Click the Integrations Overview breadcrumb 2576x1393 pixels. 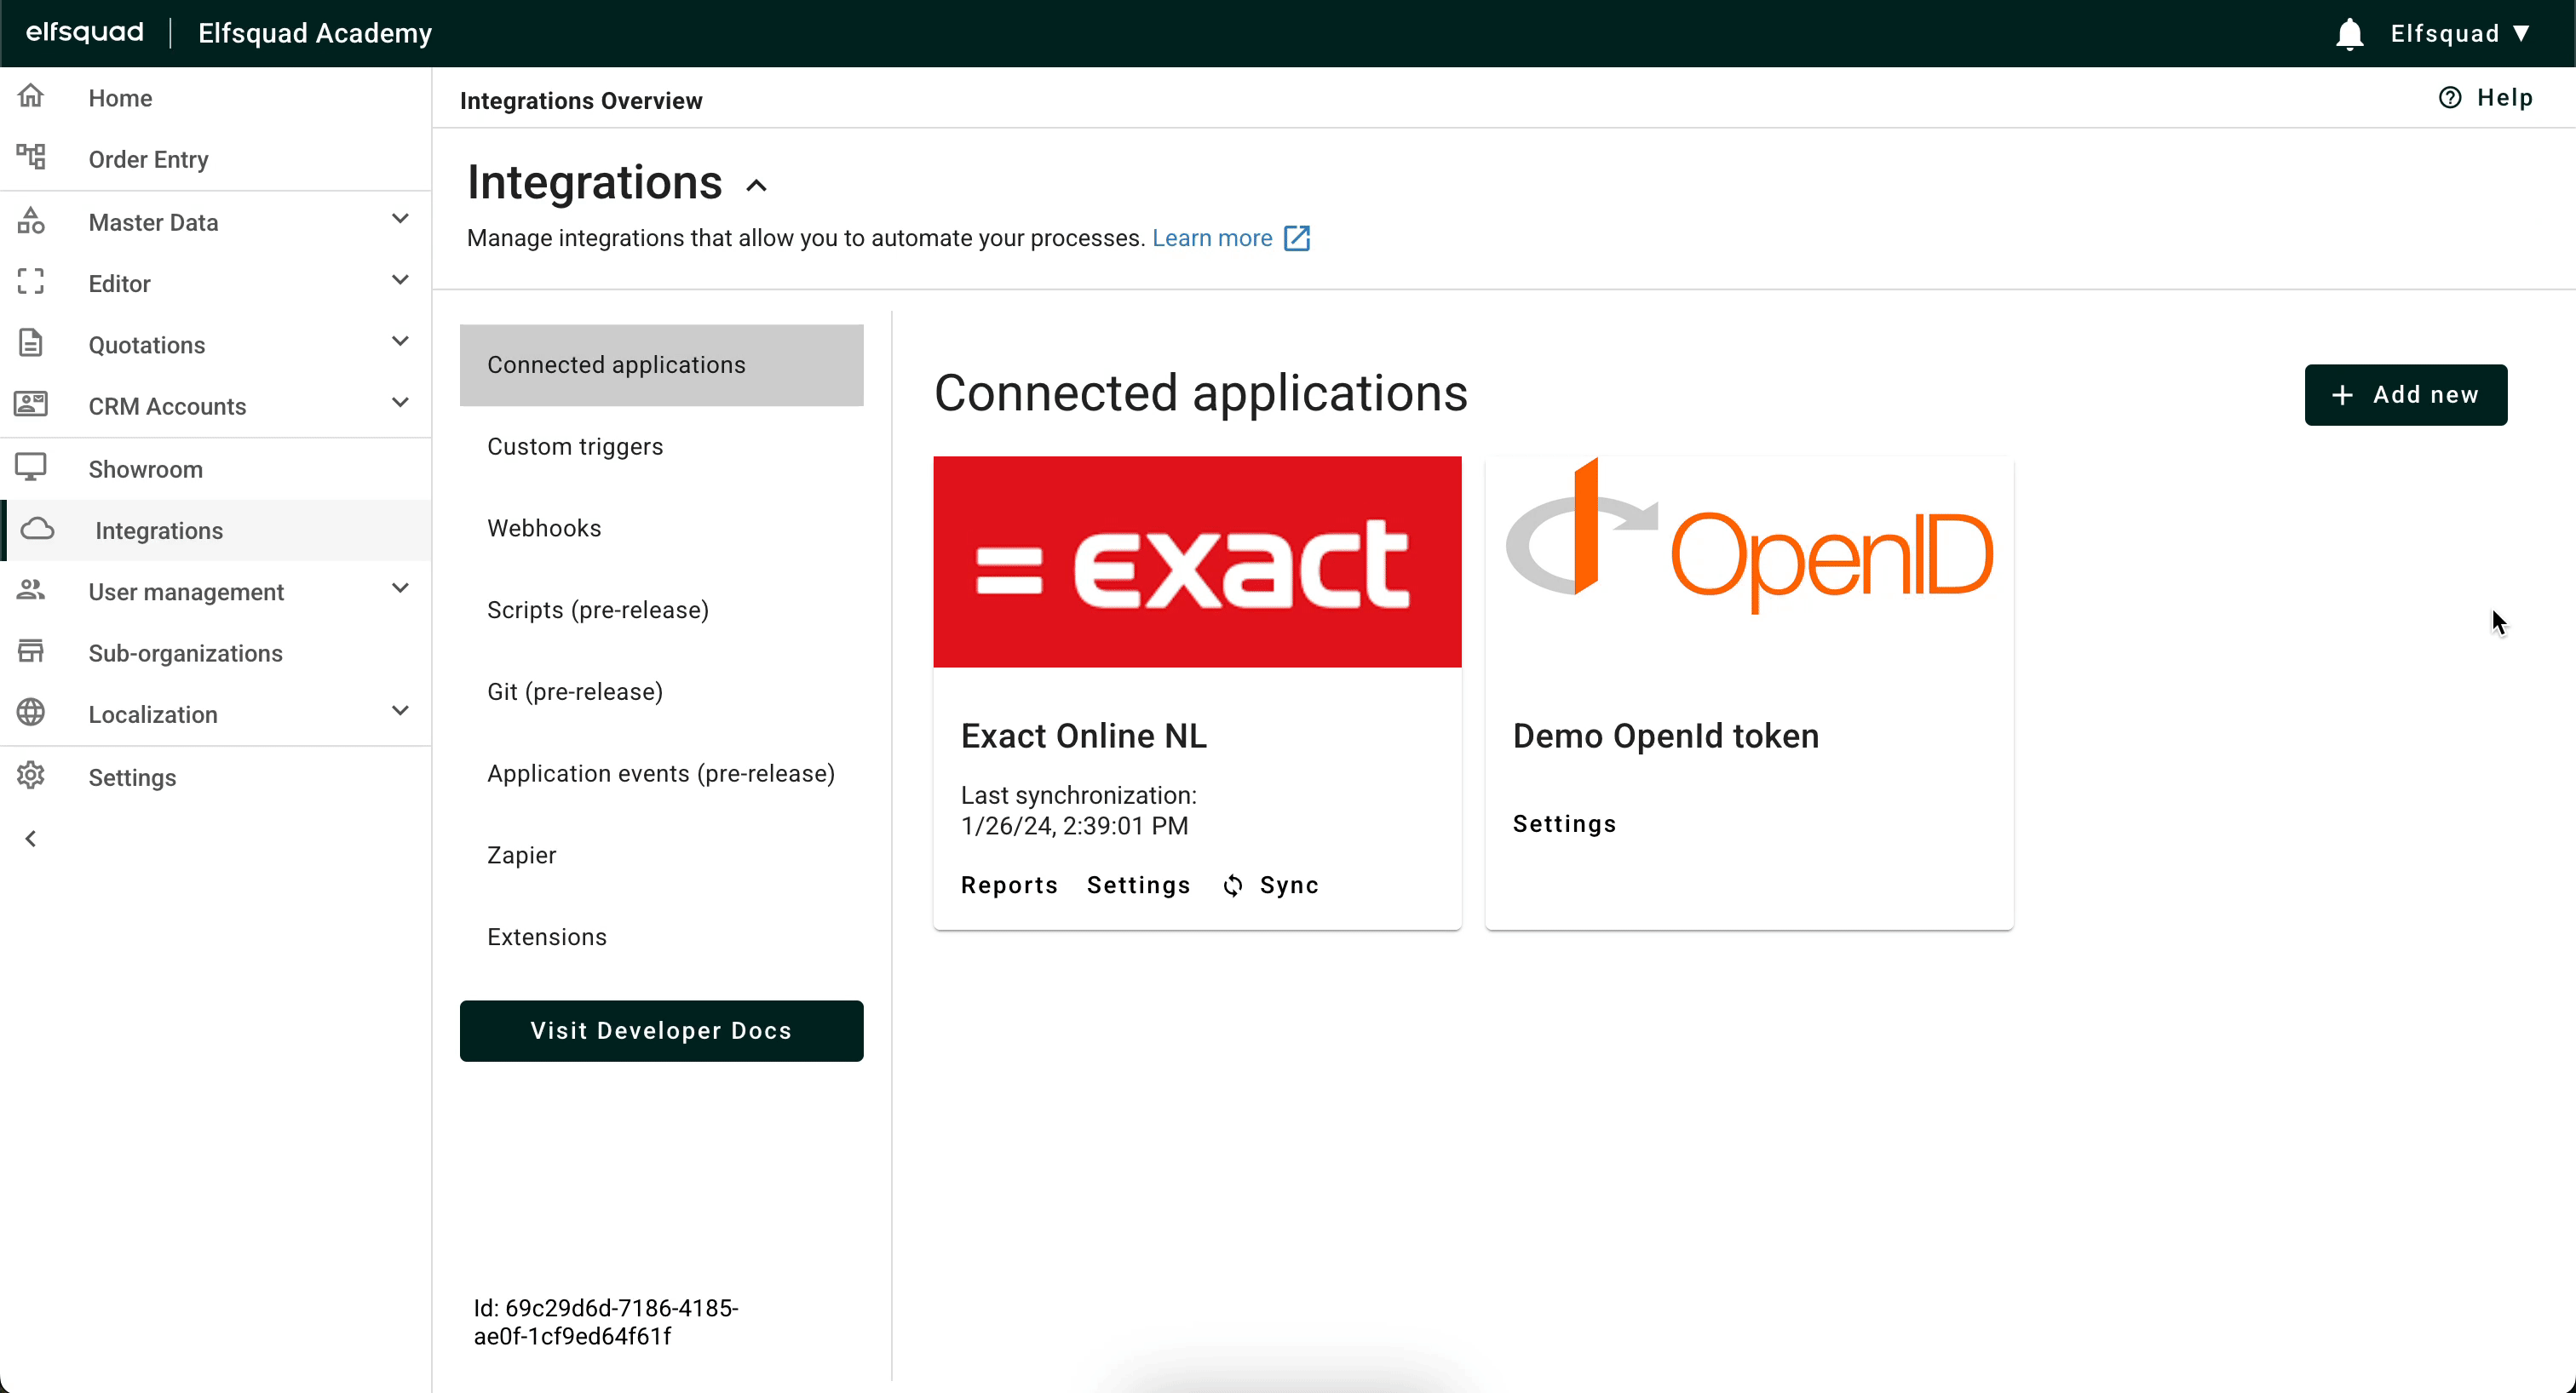581,101
